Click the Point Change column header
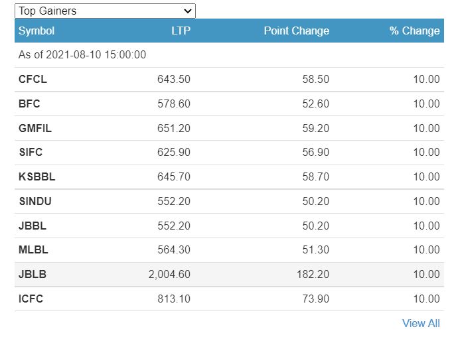This screenshot has height=345, width=460. [296, 31]
